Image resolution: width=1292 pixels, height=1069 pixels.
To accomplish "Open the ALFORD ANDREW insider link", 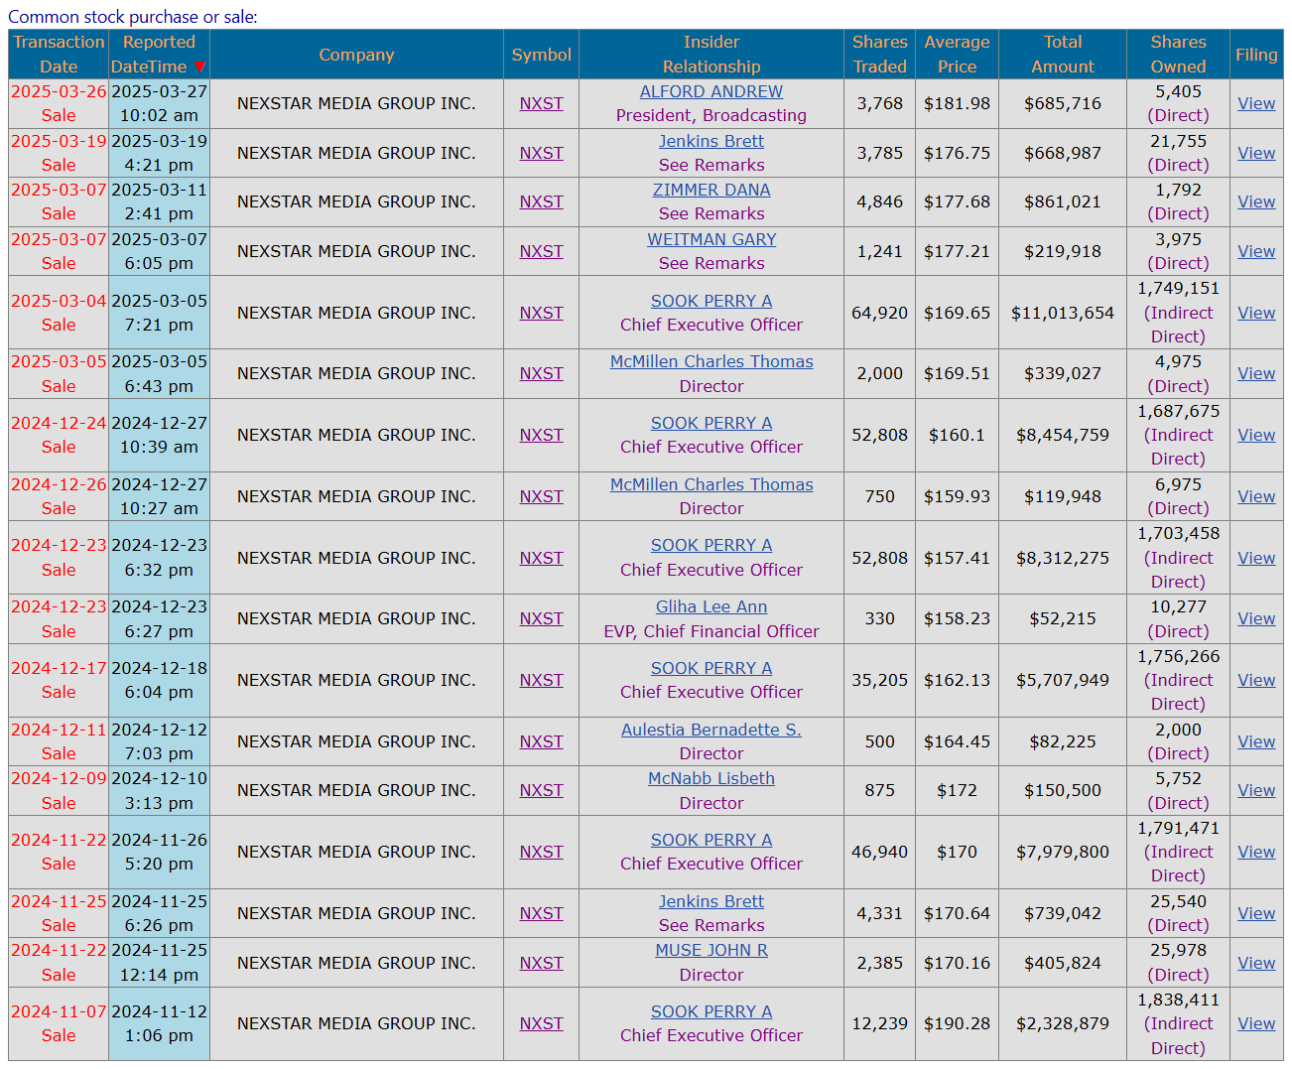I will tap(711, 91).
